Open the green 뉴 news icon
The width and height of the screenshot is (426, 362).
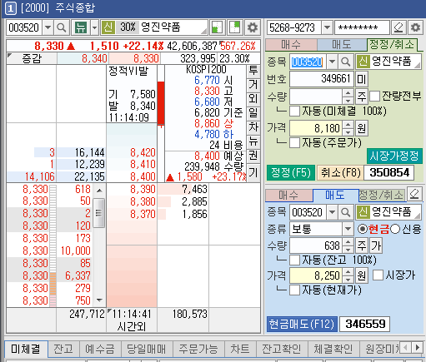(x=81, y=27)
